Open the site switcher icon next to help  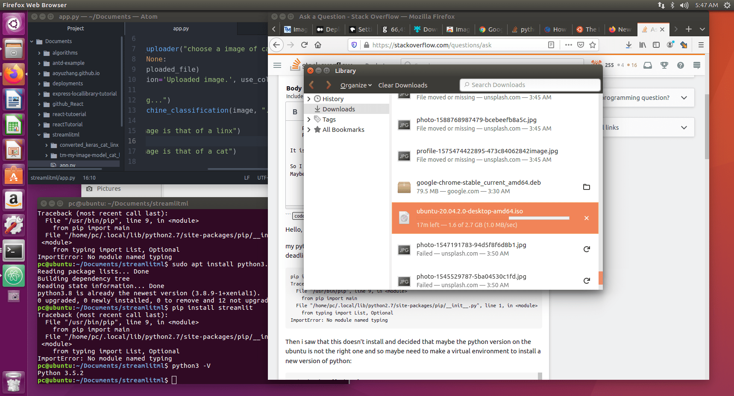point(696,65)
